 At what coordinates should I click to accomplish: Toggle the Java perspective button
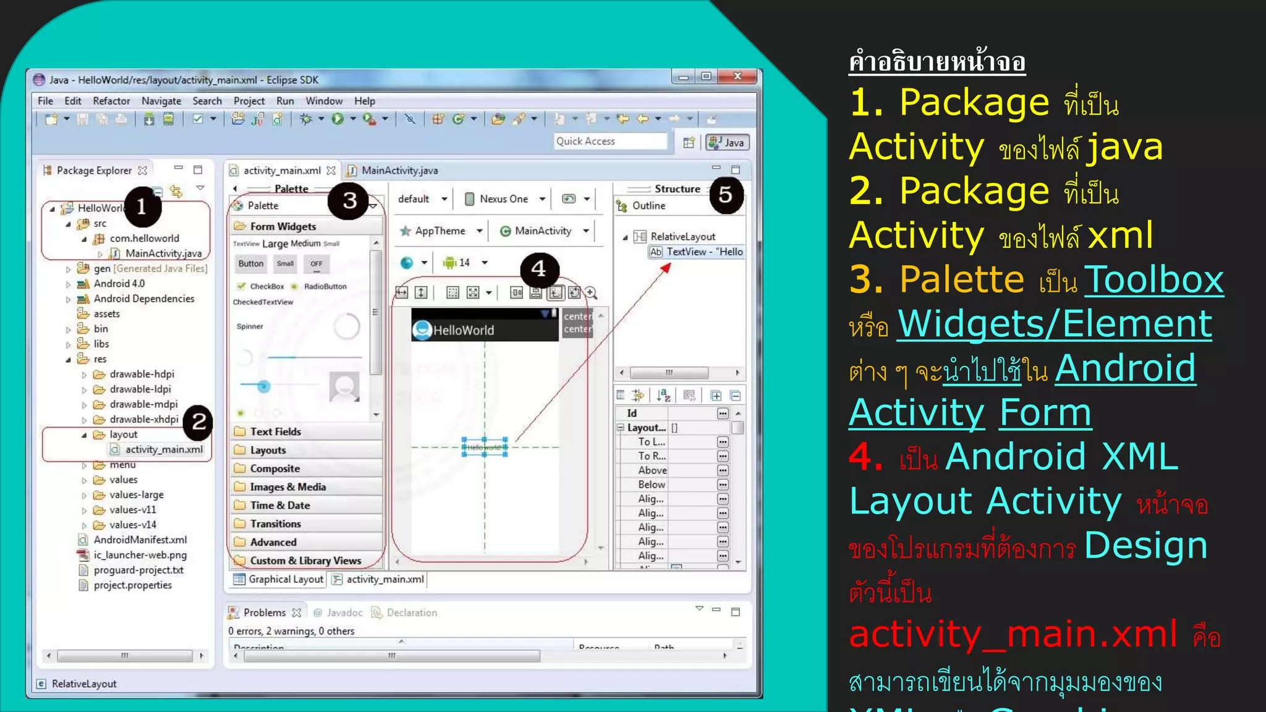coord(728,143)
